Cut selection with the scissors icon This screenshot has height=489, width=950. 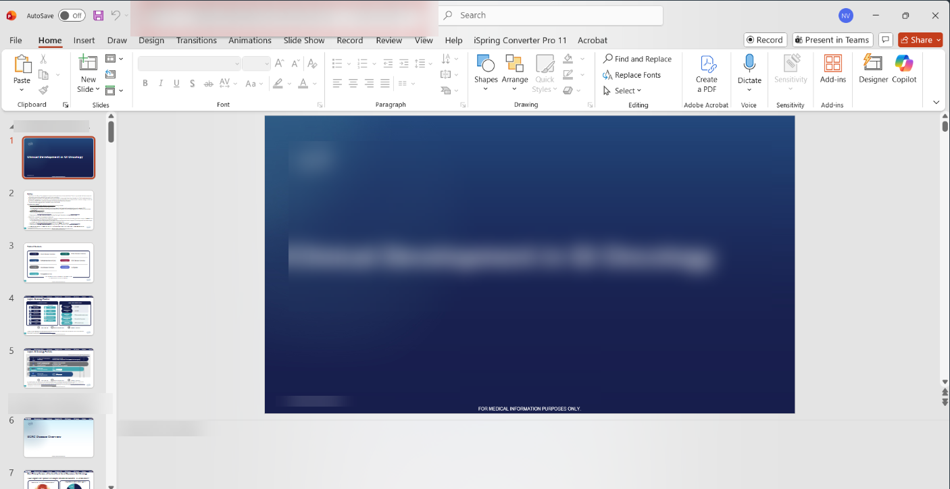click(43, 59)
